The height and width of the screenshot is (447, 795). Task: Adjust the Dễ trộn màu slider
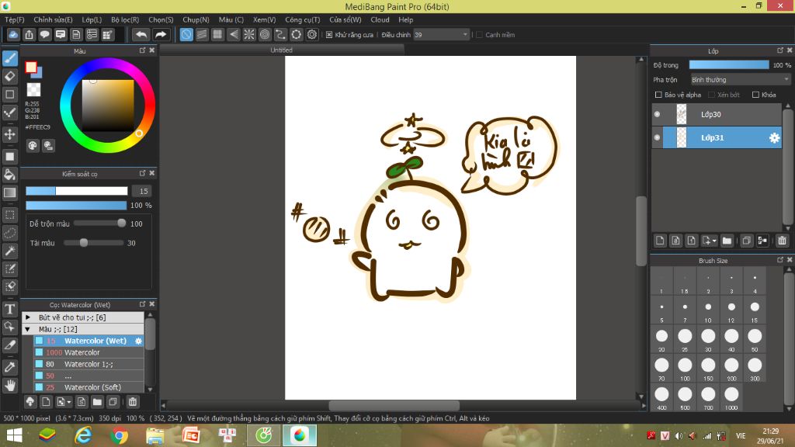pos(100,223)
